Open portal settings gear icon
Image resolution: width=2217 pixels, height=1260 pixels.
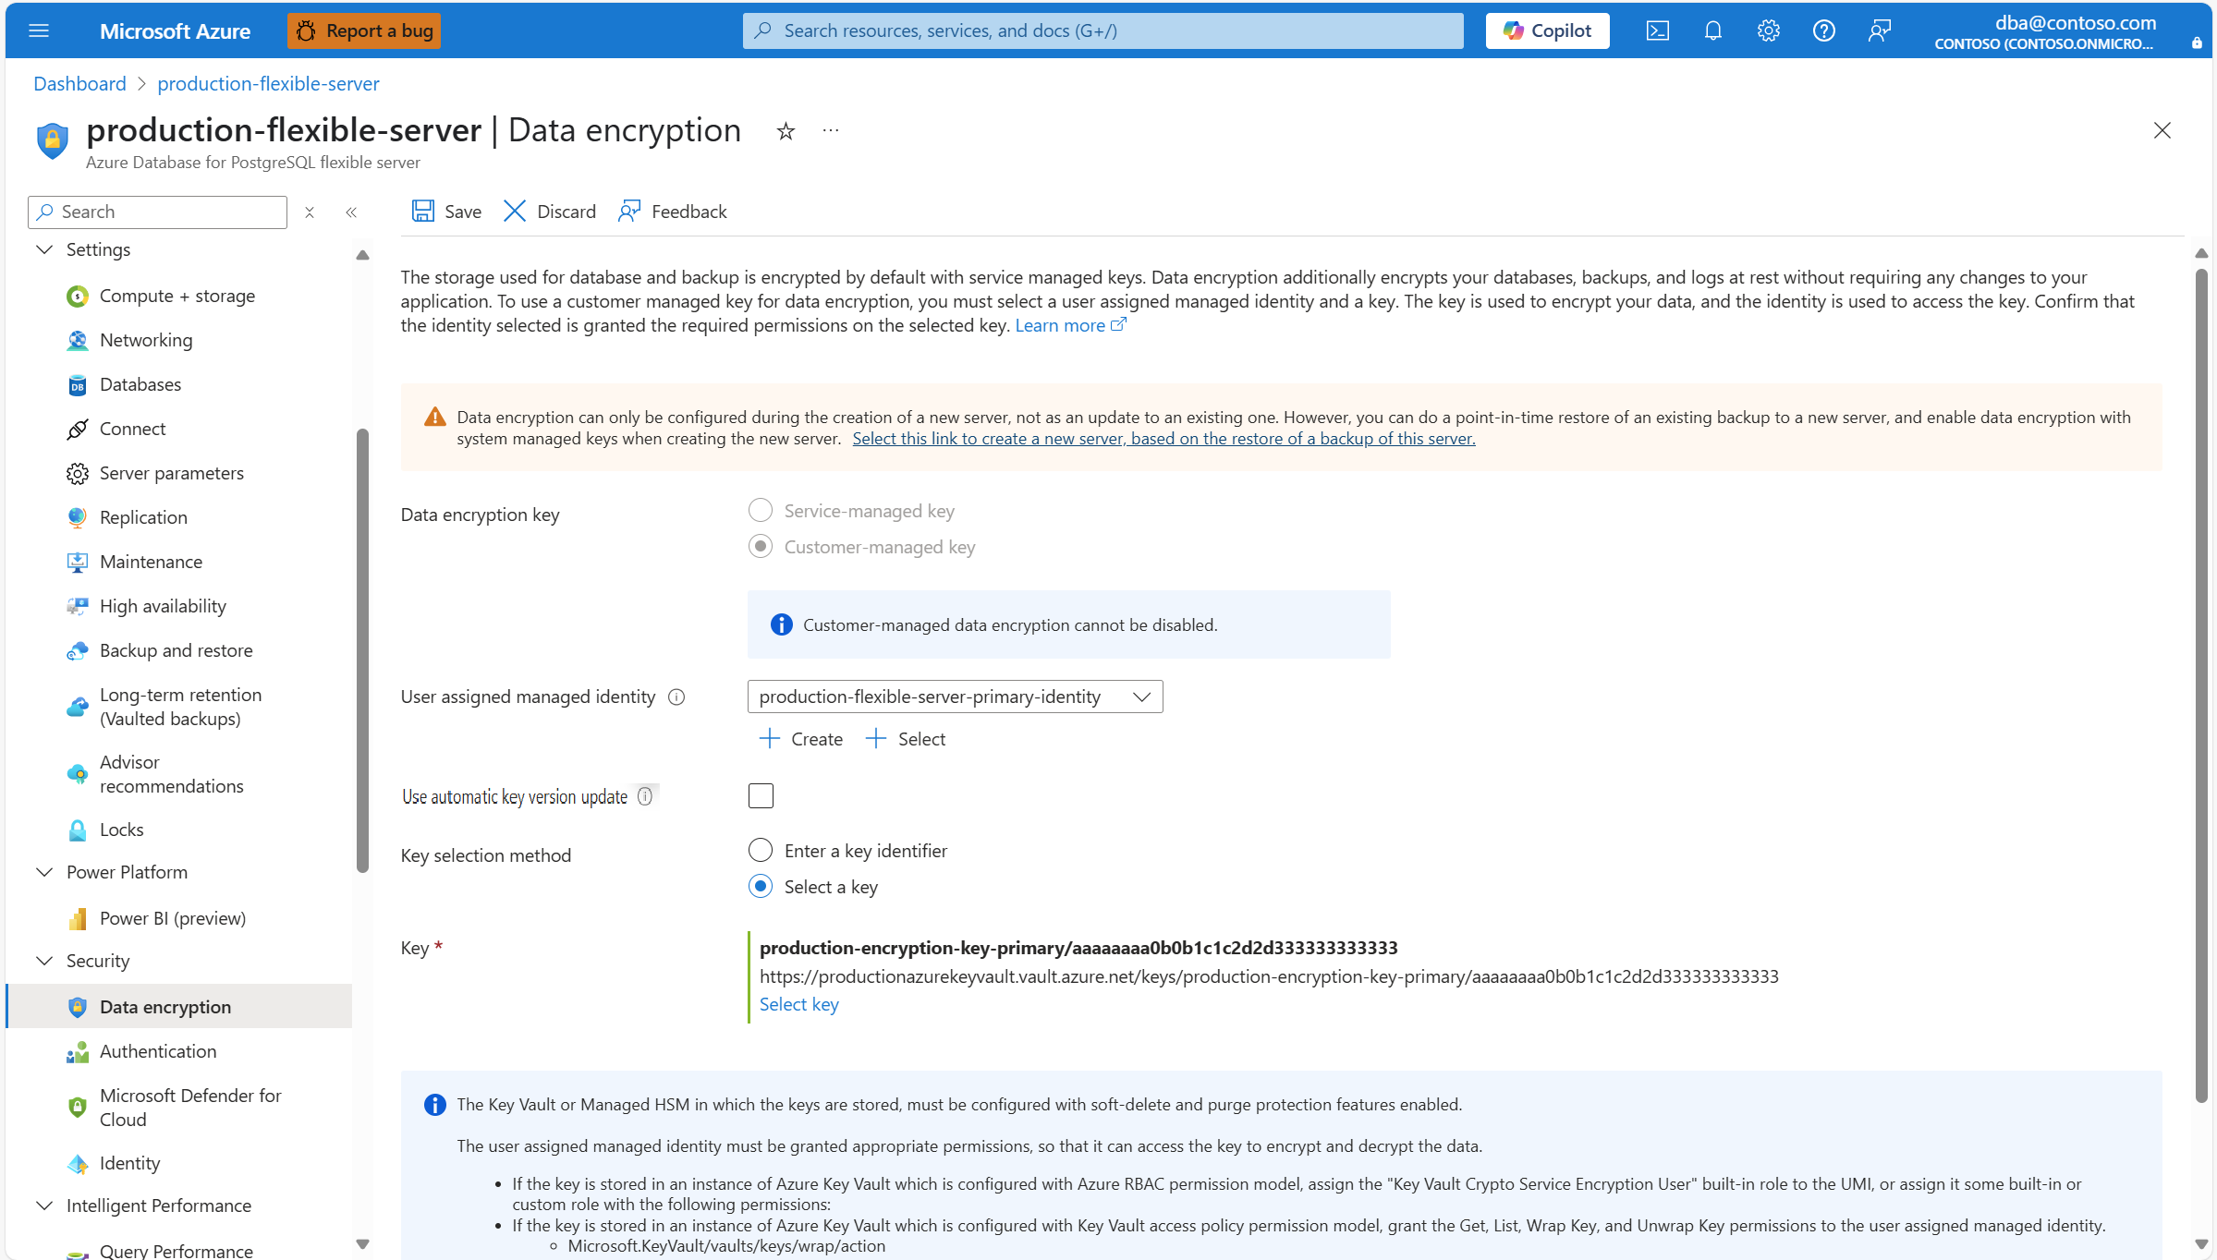tap(1768, 30)
